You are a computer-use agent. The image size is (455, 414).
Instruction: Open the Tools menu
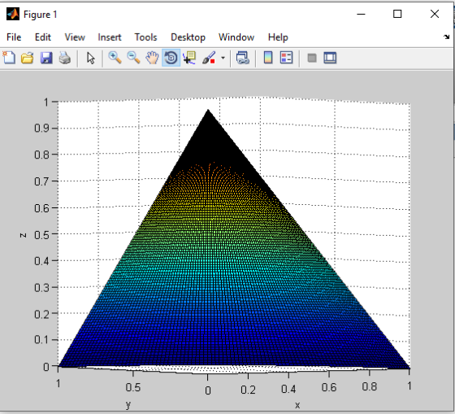145,37
